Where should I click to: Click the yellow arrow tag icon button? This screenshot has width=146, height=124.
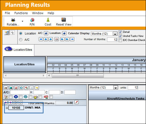pos(37,88)
